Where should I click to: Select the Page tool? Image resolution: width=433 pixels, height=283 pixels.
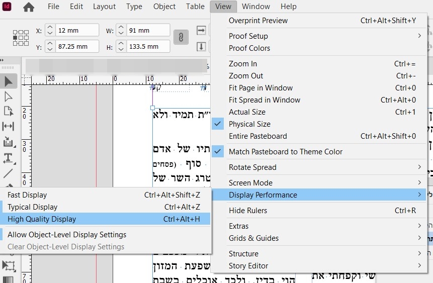8,111
